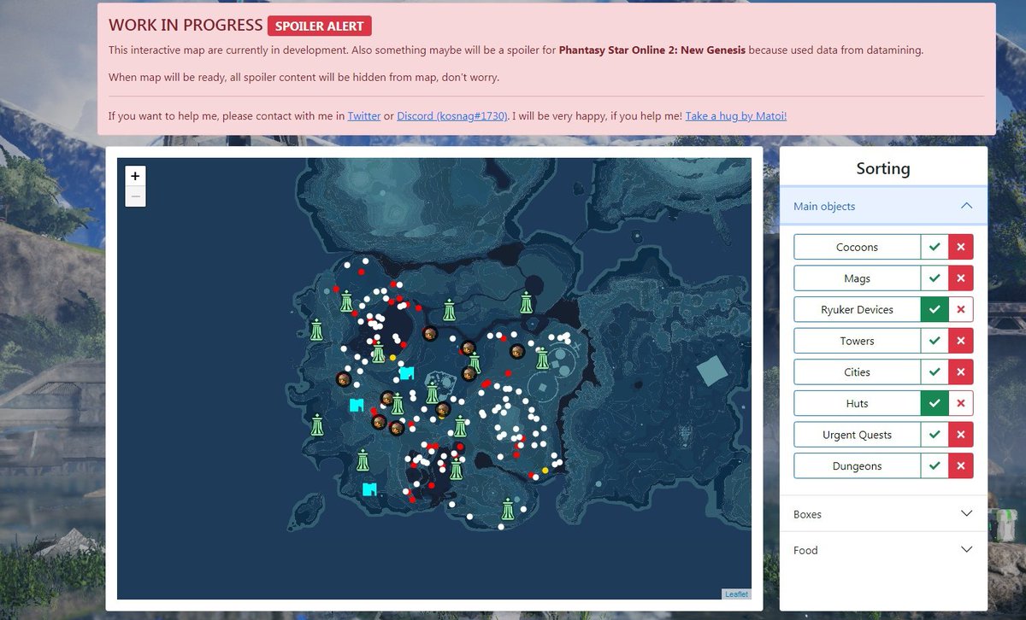Show Dungeons with the check button
Viewport: 1026px width, 620px height.
(935, 466)
